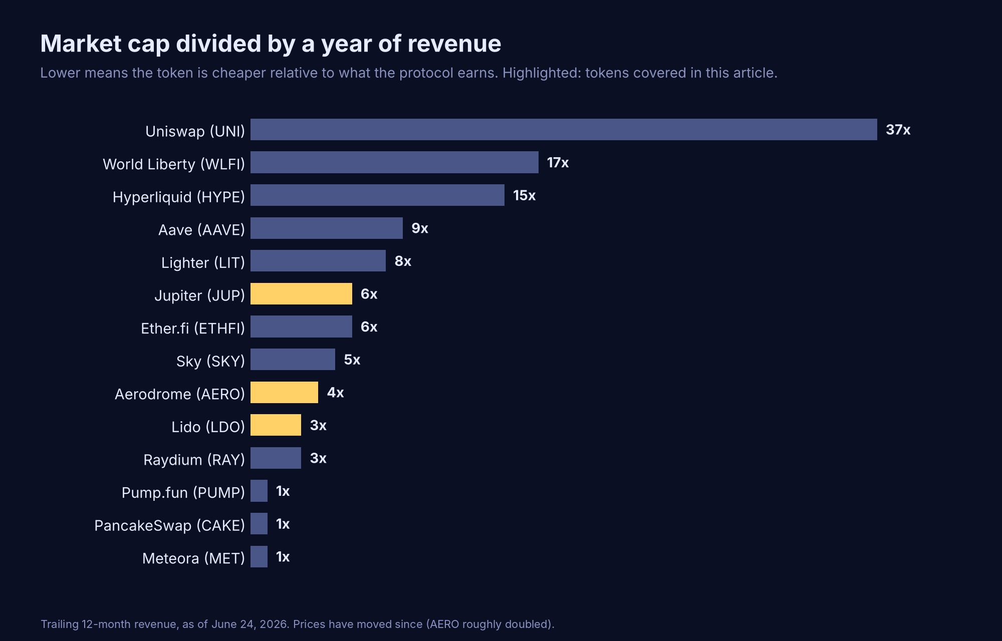Select the Raydium (RAY) bar

tap(276, 458)
